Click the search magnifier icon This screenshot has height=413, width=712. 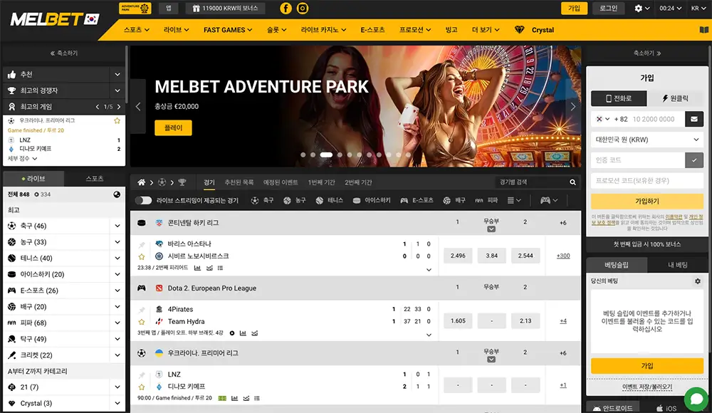pos(572,182)
